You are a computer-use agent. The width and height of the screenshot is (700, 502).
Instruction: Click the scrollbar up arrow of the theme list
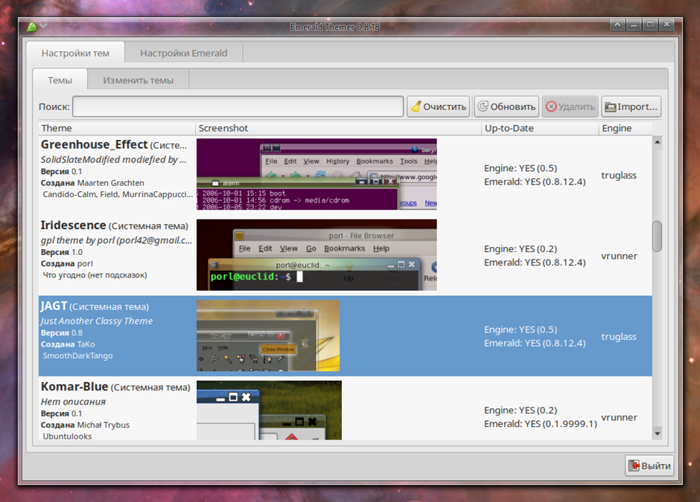657,142
